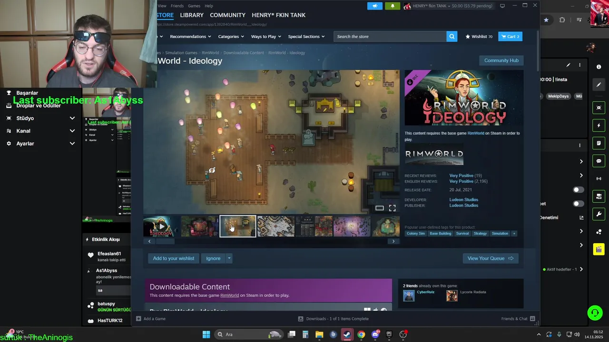The image size is (609, 342).
Task: Open the HENRY* FKIN TANK profile tab
Action: point(278,15)
